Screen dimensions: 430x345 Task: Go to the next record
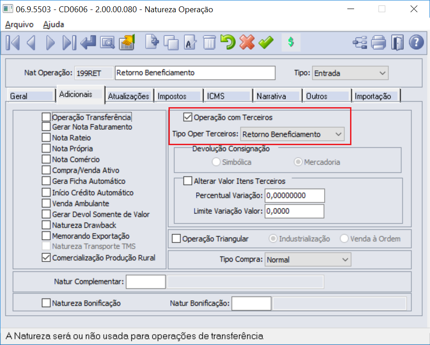click(x=50, y=43)
